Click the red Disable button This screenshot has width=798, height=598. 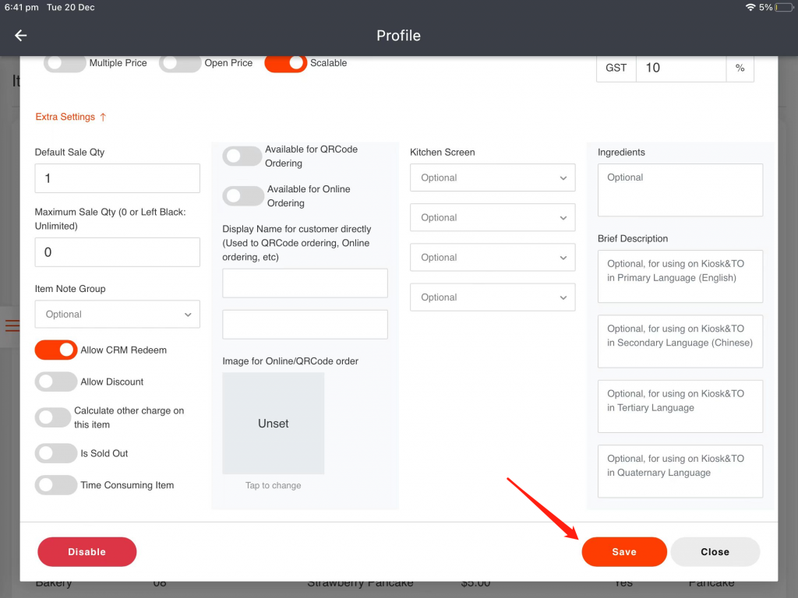[87, 552]
